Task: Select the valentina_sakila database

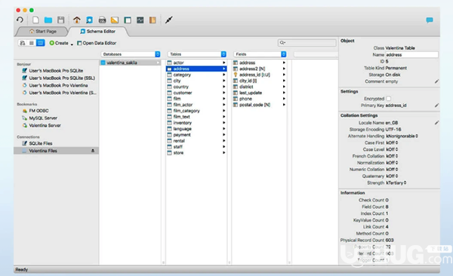Action: [x=130, y=63]
